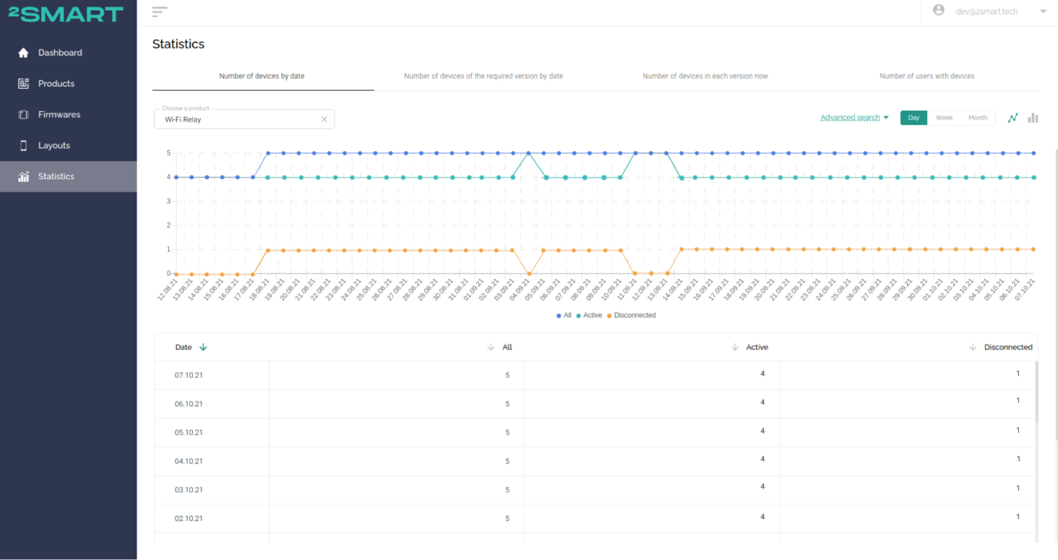
Task: Switch to line chart view icon
Action: (x=1013, y=118)
